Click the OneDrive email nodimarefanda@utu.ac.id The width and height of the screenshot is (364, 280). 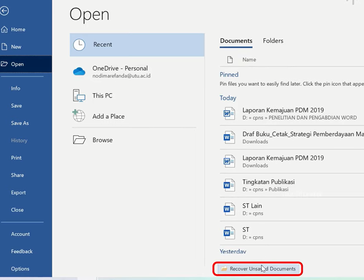pyautogui.click(x=121, y=76)
